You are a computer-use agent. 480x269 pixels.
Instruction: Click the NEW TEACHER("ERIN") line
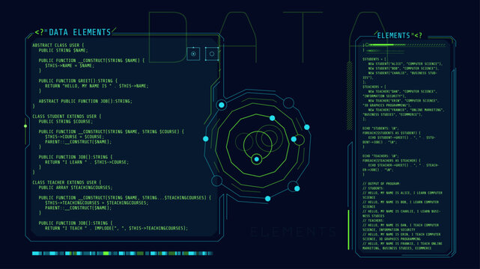pyautogui.click(x=401, y=103)
